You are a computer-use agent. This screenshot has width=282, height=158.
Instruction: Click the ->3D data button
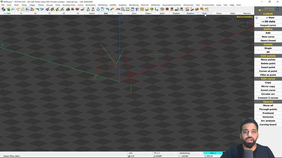pyautogui.click(x=268, y=22)
